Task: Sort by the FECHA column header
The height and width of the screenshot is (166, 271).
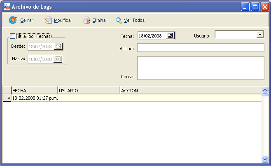Action: (34, 90)
